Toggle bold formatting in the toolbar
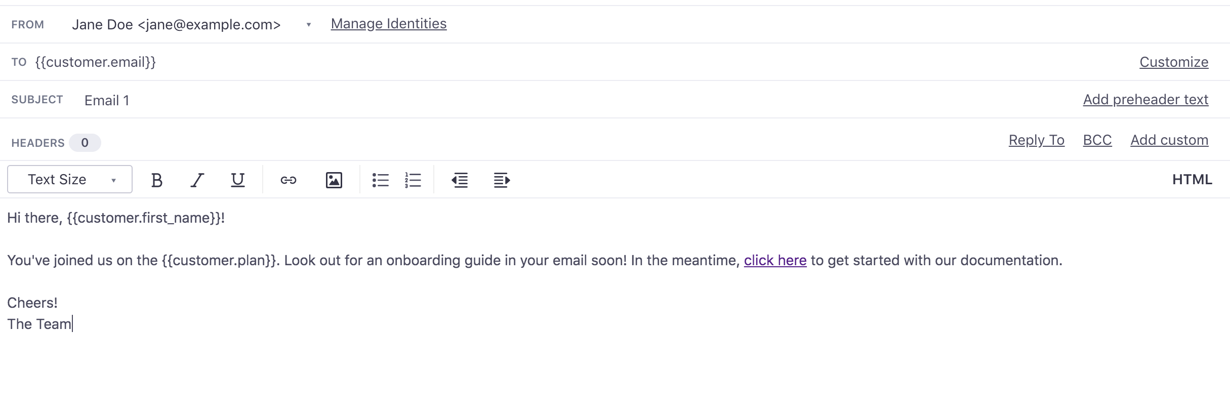The width and height of the screenshot is (1230, 411). pos(157,180)
